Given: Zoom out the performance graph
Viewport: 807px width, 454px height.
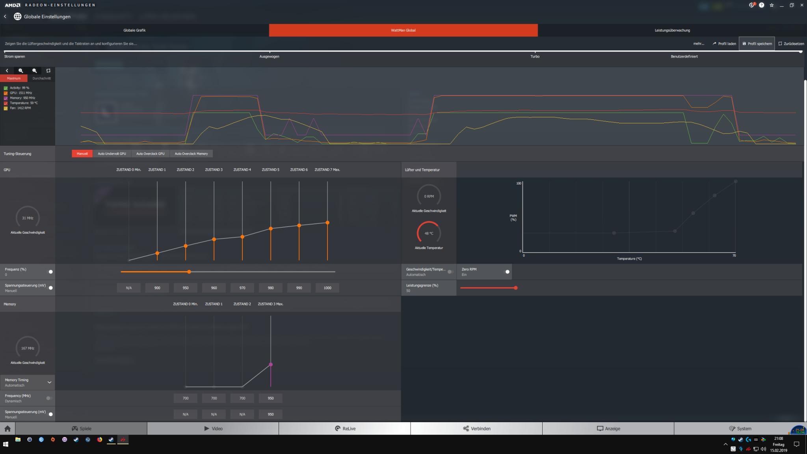Looking at the screenshot, I should tap(35, 71).
